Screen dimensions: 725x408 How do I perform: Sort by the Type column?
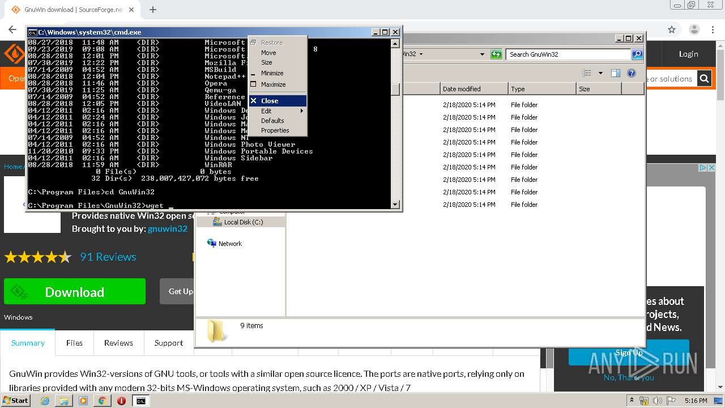[542, 89]
